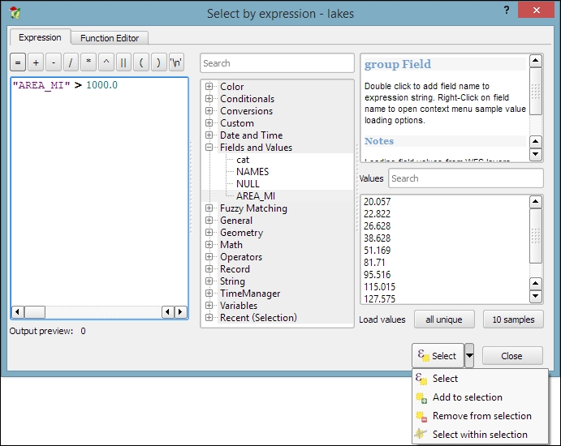This screenshot has height=446, width=561.
Task: Click the main Select button
Action: (x=438, y=356)
